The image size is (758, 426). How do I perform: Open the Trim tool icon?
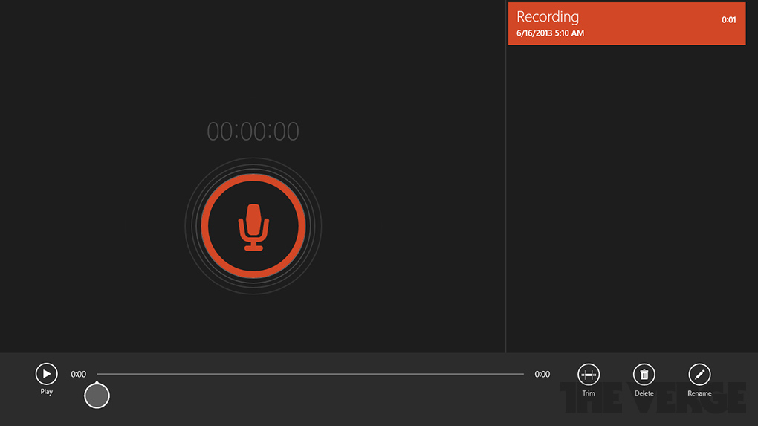tap(589, 374)
